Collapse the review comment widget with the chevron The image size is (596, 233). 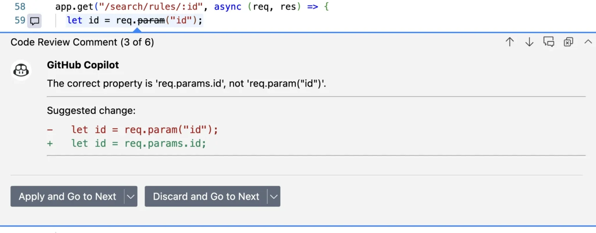(x=588, y=41)
